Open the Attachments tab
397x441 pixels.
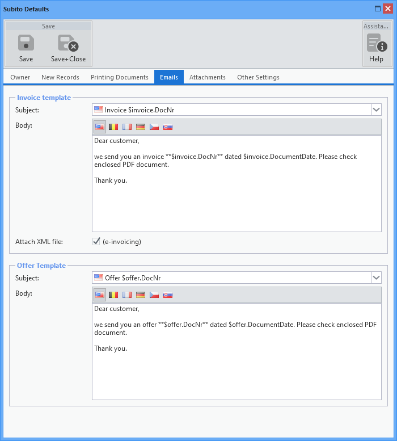(x=208, y=77)
